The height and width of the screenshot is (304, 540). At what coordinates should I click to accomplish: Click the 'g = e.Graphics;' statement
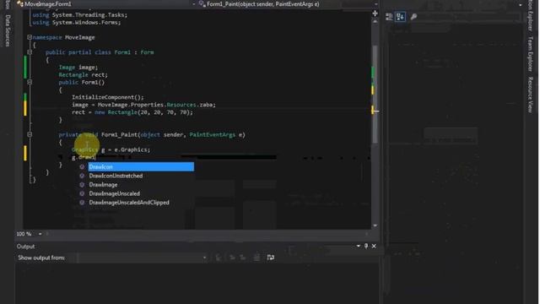[x=126, y=150]
